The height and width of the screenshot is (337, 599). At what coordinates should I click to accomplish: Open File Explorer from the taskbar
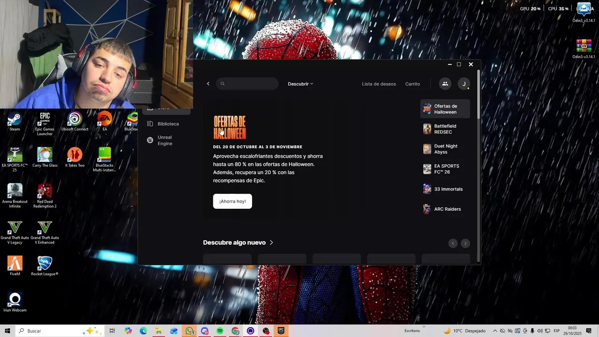coord(159,331)
